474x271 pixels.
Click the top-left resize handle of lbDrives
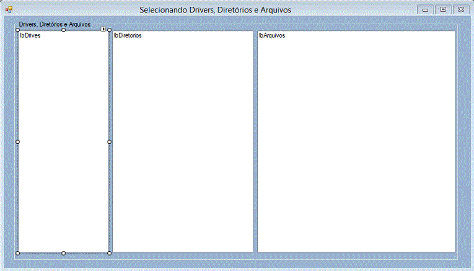click(17, 30)
